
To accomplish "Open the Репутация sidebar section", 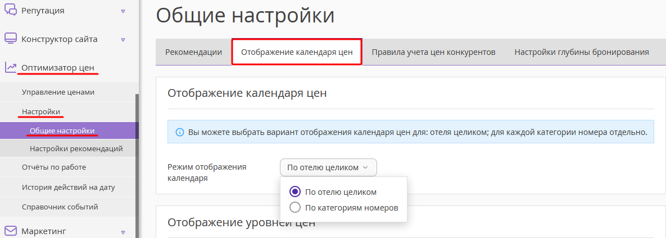I will [43, 11].
